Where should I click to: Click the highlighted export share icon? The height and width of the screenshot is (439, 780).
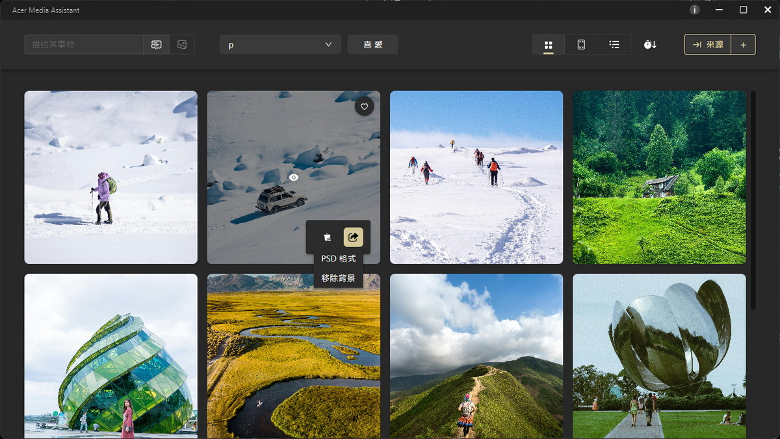pyautogui.click(x=354, y=237)
